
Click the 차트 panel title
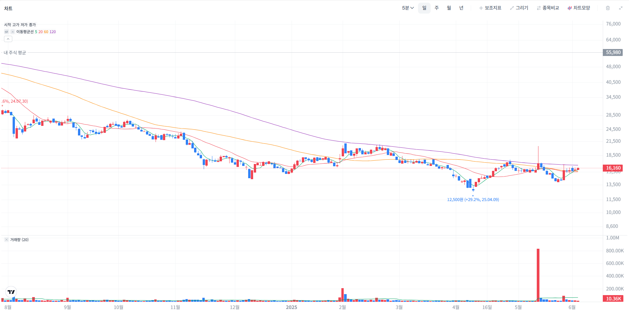(x=8, y=8)
